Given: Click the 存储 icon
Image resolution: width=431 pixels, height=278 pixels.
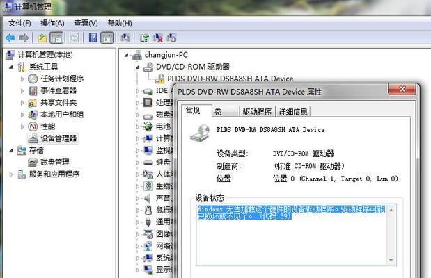Looking at the screenshot, I should point(22,150).
